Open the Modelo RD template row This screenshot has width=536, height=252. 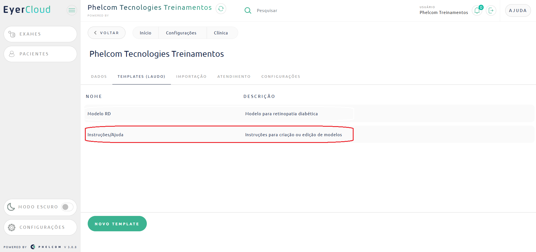pos(309,114)
